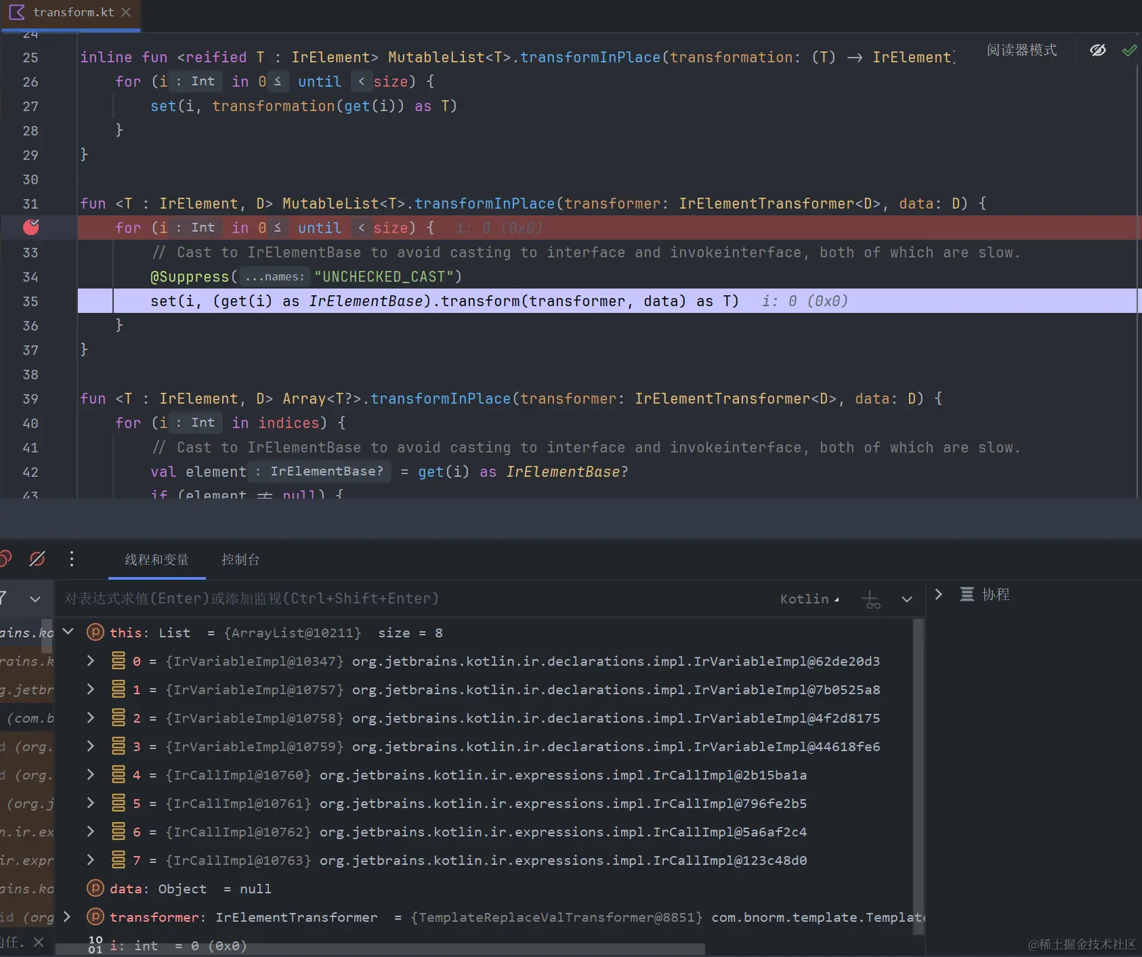Click transformInPlace function name on line 31
This screenshot has height=957, width=1142.
coord(484,204)
